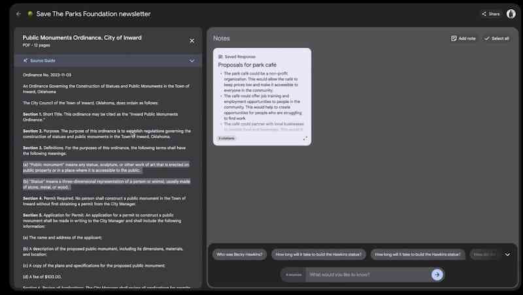Viewport: 523px width, 295px height.
Task: Open the Proposals for park cafe note
Action: click(247, 65)
